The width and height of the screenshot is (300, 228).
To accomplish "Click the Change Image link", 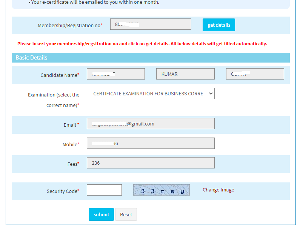I will point(218,190).
